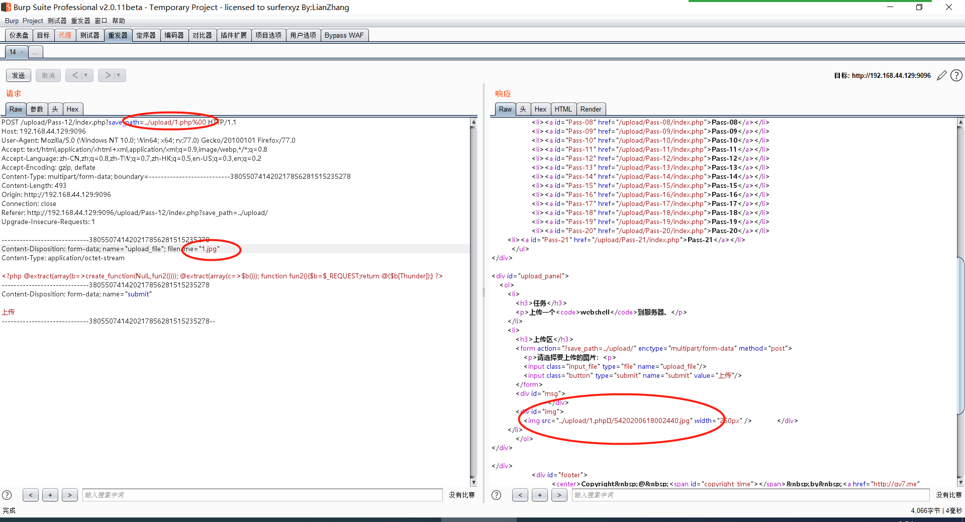Go forward to next request in history
This screenshot has width=965, height=522.
pos(108,75)
